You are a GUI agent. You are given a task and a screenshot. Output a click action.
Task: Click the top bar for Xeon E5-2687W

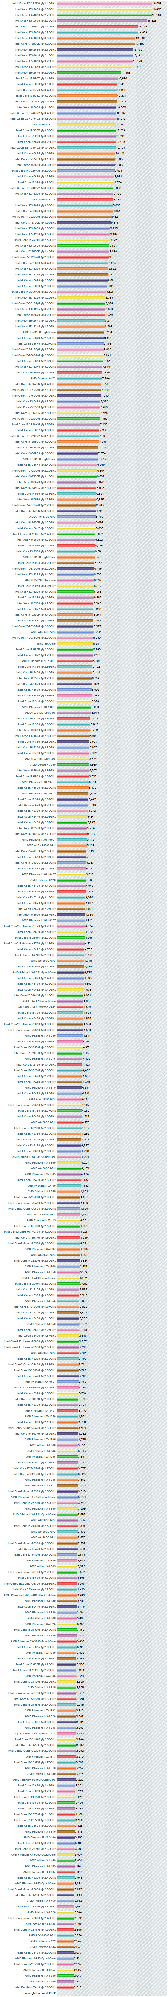(x=104, y=3)
